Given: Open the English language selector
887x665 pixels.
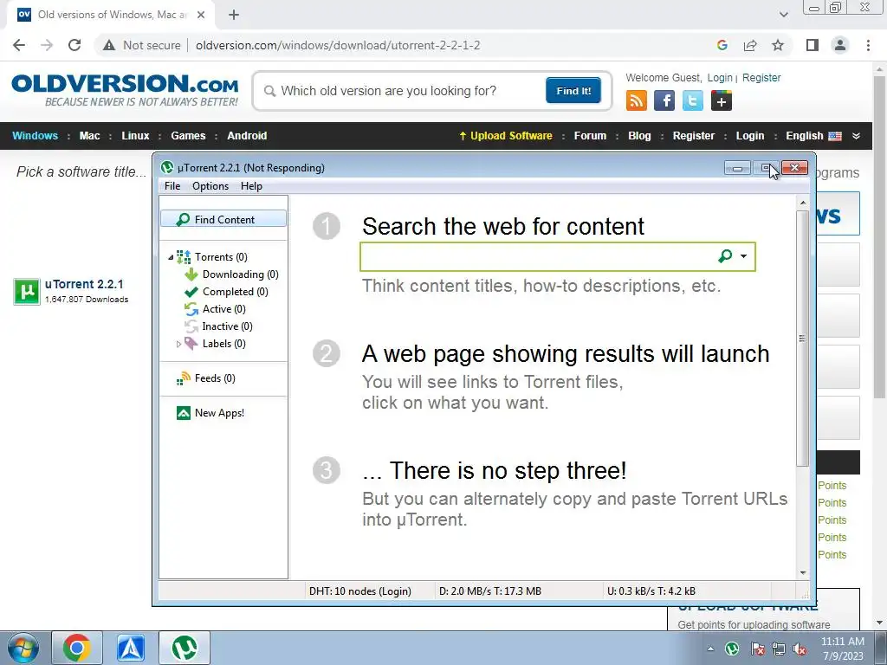Looking at the screenshot, I should tap(813, 136).
